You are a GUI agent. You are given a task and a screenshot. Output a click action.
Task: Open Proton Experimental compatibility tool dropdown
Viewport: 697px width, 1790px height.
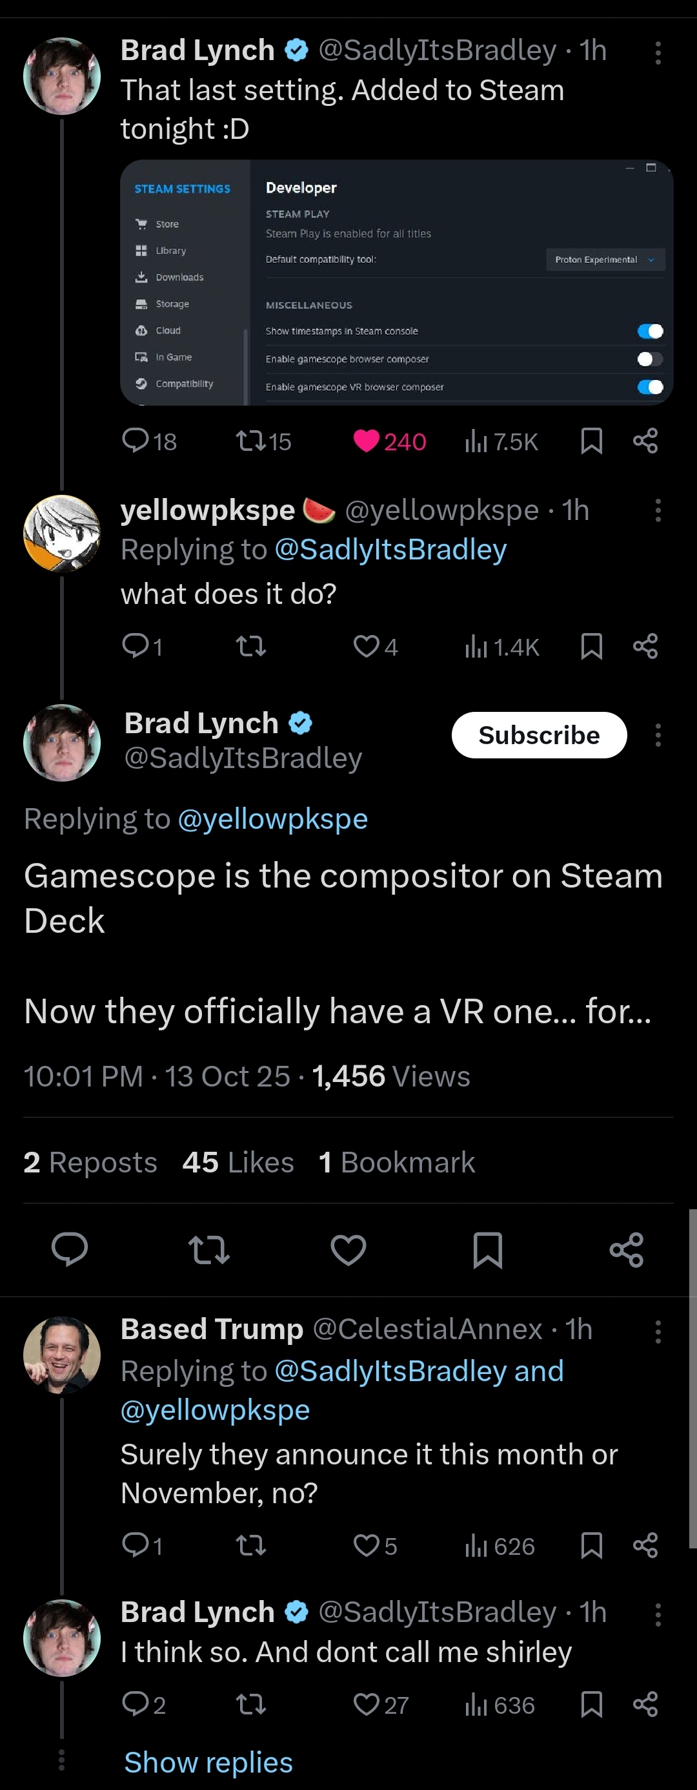605,260
